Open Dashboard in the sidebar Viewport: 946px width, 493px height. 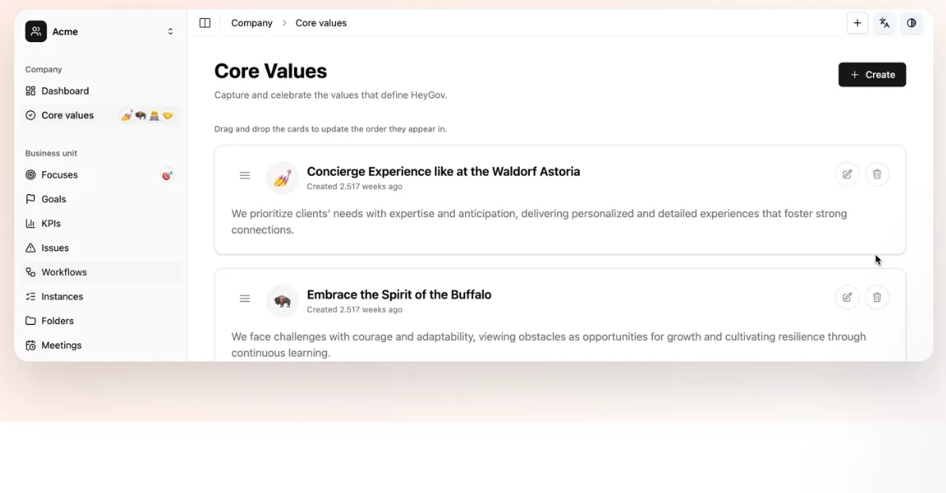pyautogui.click(x=65, y=91)
